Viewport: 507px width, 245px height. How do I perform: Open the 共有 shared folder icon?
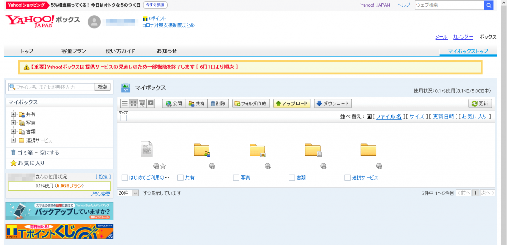click(x=202, y=149)
